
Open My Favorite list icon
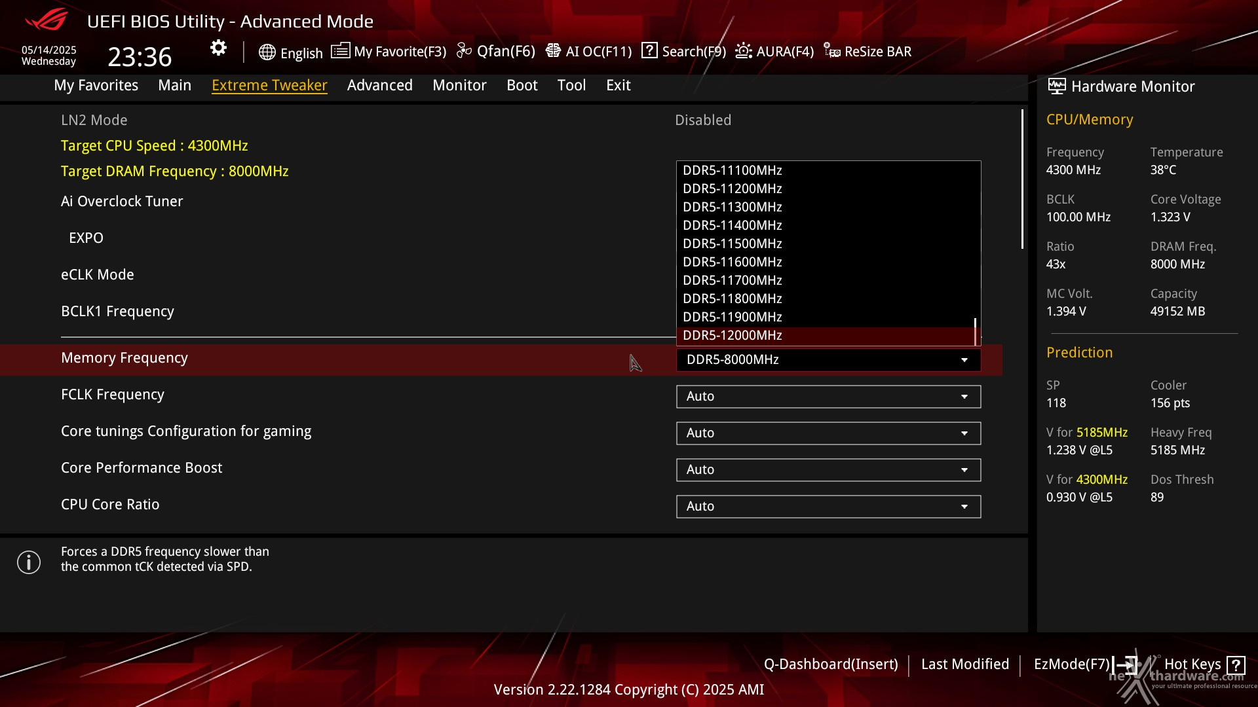[x=340, y=50]
